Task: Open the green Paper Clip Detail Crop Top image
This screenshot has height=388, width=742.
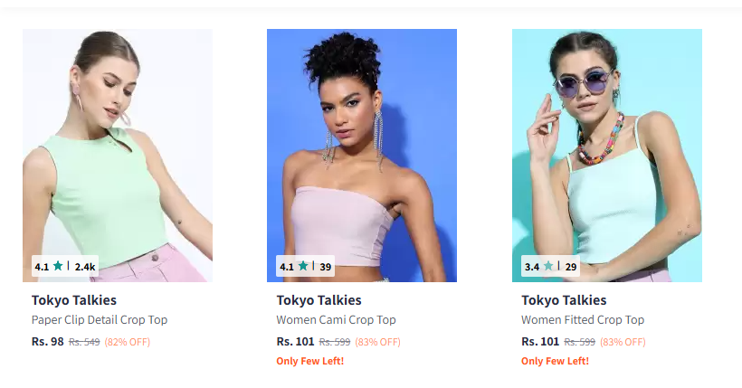Action: coord(118,156)
